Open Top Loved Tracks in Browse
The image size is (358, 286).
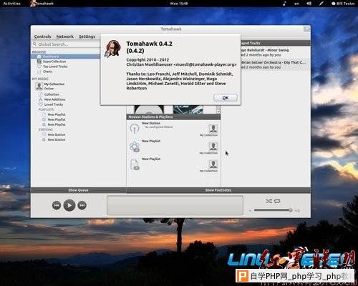(55, 66)
